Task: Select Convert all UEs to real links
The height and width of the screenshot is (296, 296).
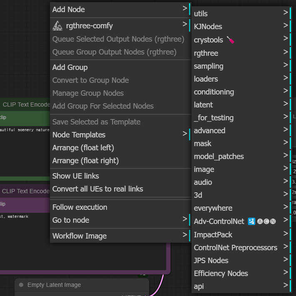Action: click(x=121, y=189)
